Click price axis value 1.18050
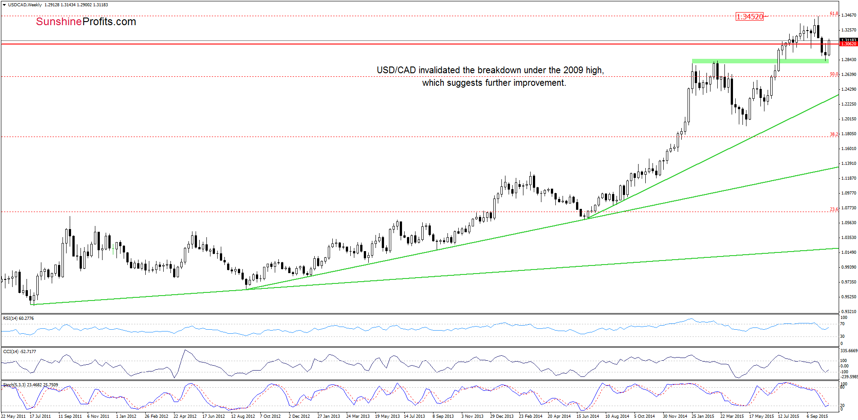This screenshot has width=858, height=420. click(849, 134)
